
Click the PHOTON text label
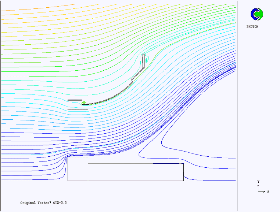pyautogui.click(x=252, y=26)
